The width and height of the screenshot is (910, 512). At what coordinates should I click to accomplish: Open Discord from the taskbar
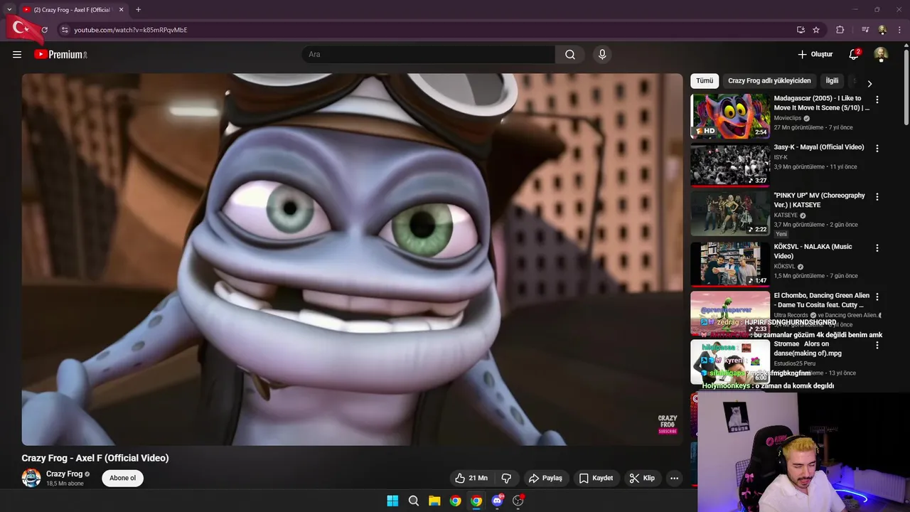(x=498, y=501)
